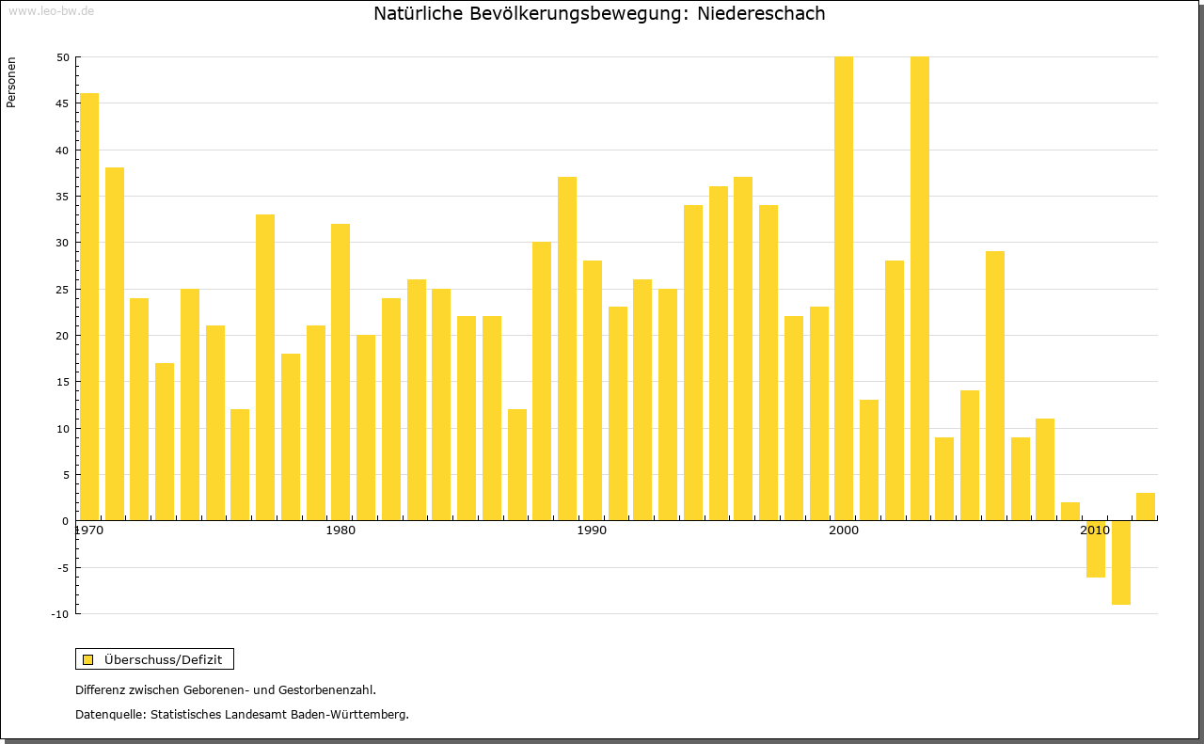
Task: Click the 1977 bar reaching 33
Action: pyautogui.click(x=265, y=367)
